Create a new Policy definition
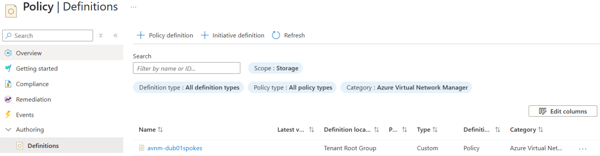The width and height of the screenshot is (600, 156). (x=165, y=35)
